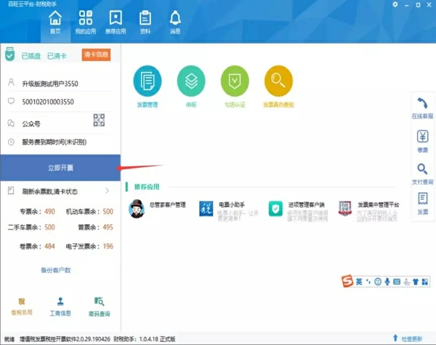Viewport: 436px width, 345px height.
Task: Open the 消息 bell tab
Action: point(175,22)
